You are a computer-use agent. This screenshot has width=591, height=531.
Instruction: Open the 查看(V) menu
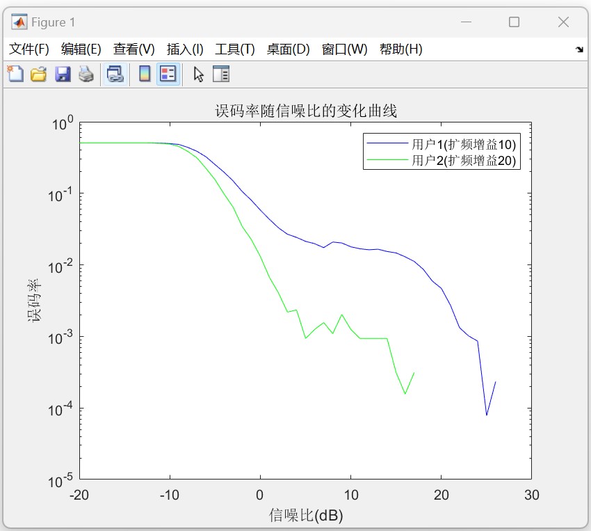(x=133, y=49)
